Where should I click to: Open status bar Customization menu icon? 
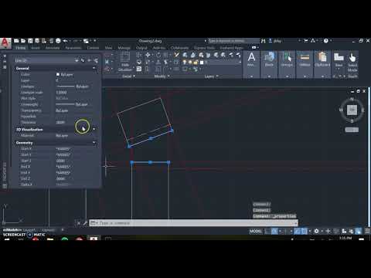pos(368,231)
